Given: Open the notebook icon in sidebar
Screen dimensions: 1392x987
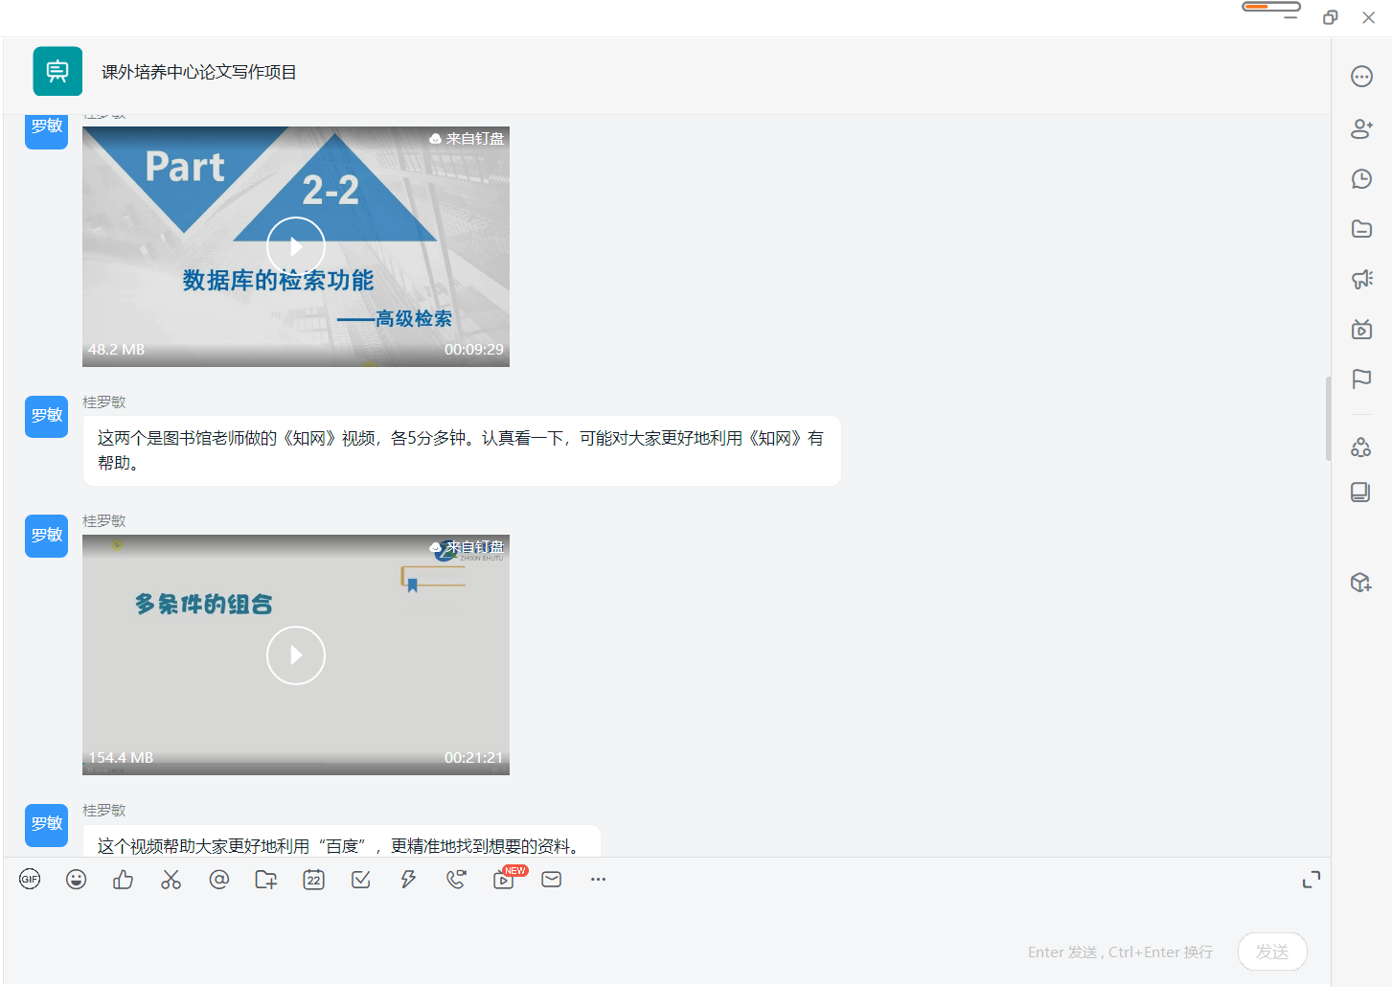Looking at the screenshot, I should pos(1361,493).
